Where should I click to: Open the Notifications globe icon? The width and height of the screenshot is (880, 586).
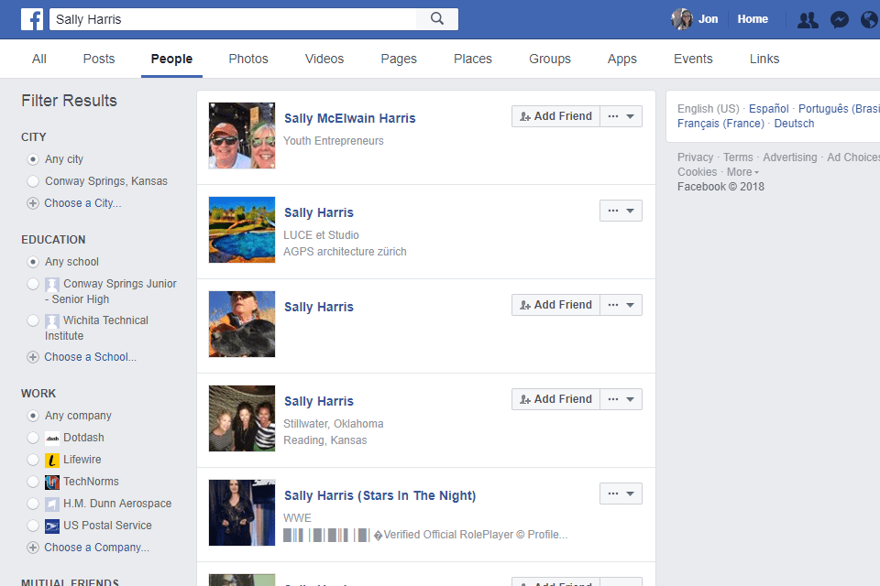pyautogui.click(x=869, y=20)
